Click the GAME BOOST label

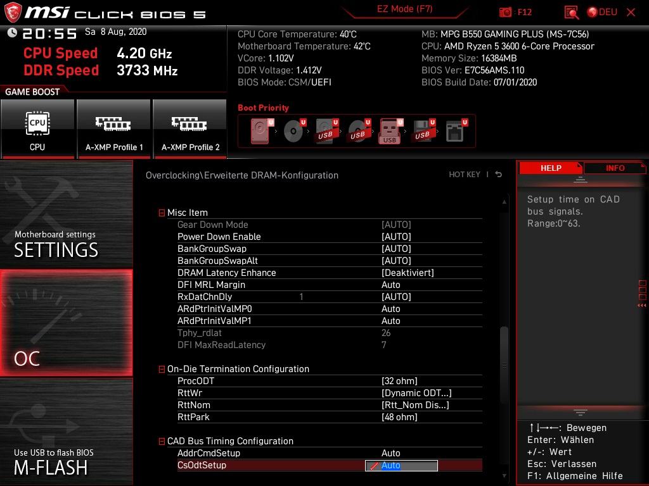(32, 92)
